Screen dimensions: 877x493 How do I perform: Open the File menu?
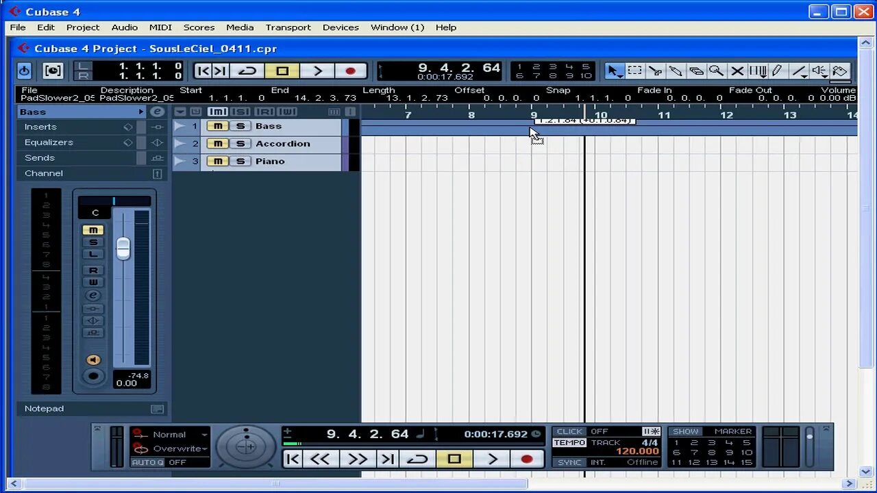(x=18, y=27)
